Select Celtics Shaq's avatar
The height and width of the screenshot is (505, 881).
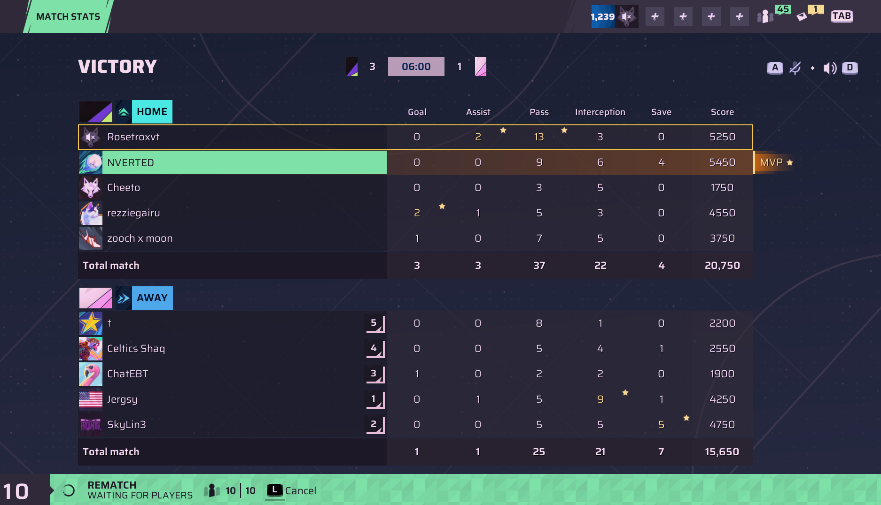point(91,349)
